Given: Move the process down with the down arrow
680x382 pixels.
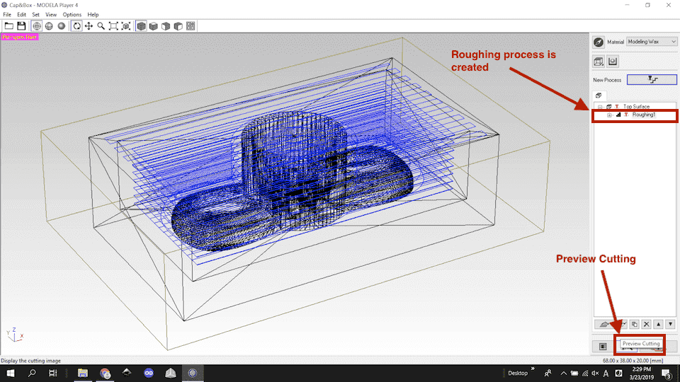Looking at the screenshot, I should pos(671,324).
